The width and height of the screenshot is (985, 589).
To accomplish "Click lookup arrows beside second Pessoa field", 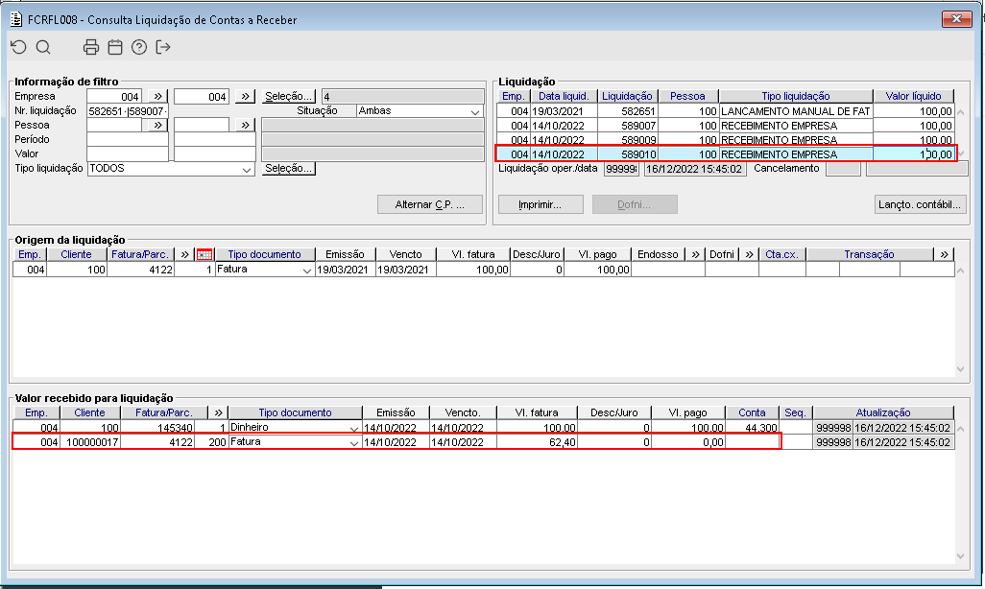I will pos(245,125).
